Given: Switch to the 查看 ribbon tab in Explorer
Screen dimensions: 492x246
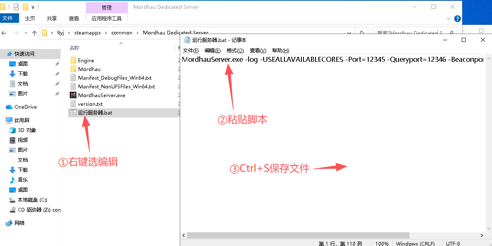Looking at the screenshot, I should pyautogui.click(x=74, y=19).
